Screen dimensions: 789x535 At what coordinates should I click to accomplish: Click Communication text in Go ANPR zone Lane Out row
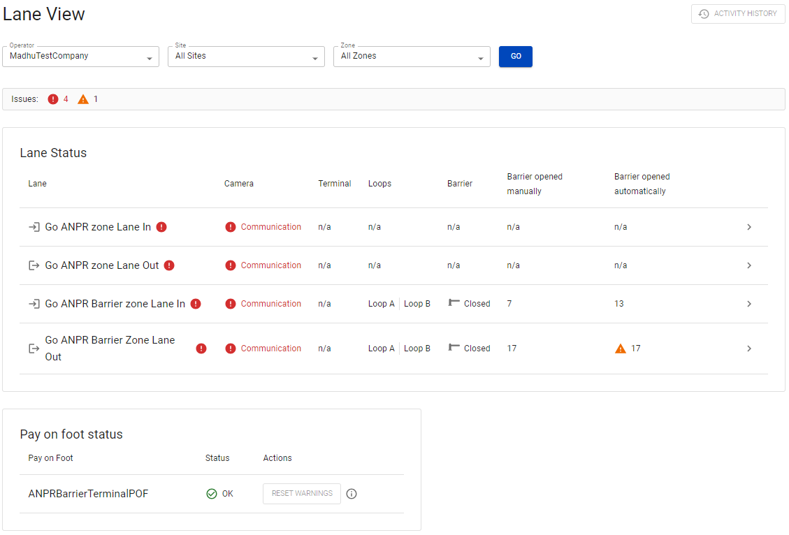click(270, 265)
